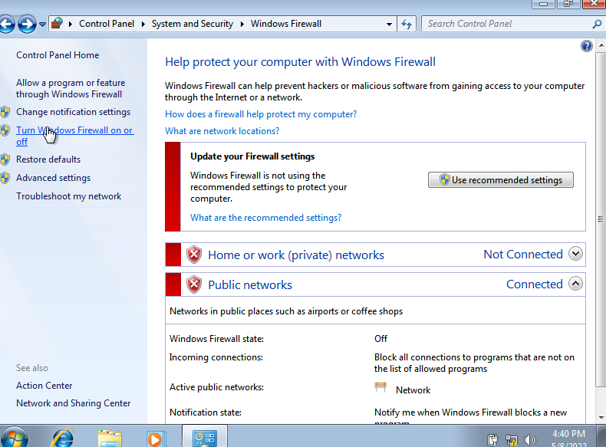Open Help with the question mark icon

(586, 46)
